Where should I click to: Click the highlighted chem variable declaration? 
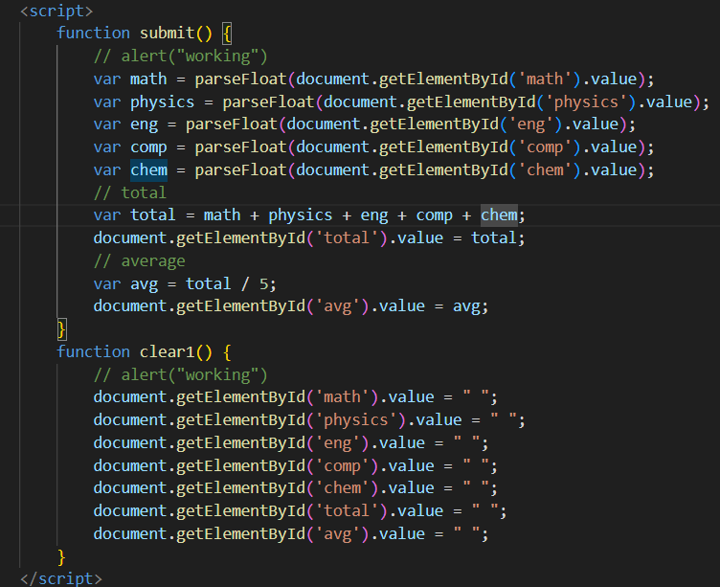click(148, 170)
